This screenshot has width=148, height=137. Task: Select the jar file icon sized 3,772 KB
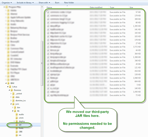point(48,47)
